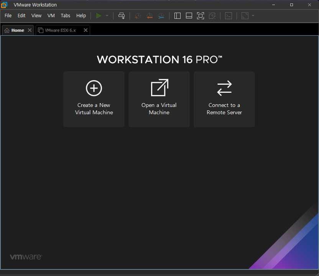Click the stretch guest display icon
319x276 pixels.
245,16
